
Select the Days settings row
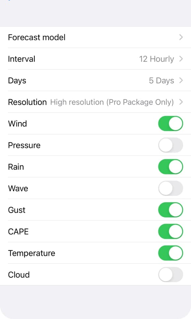[17, 80]
